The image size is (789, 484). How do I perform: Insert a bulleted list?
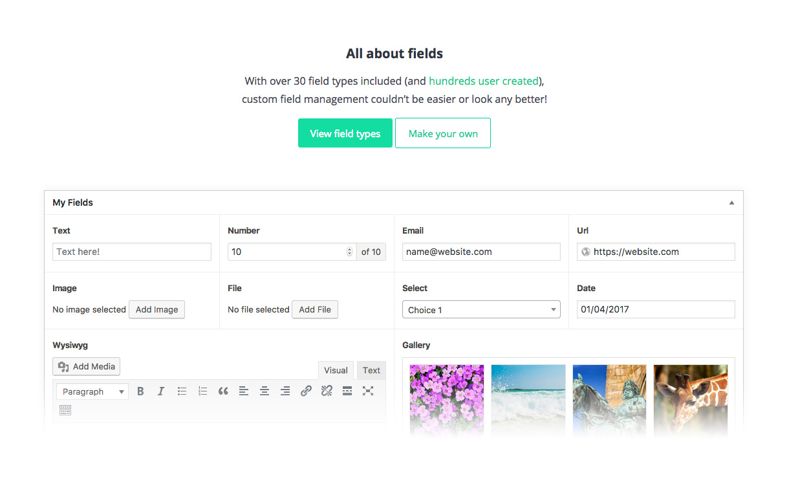(182, 391)
